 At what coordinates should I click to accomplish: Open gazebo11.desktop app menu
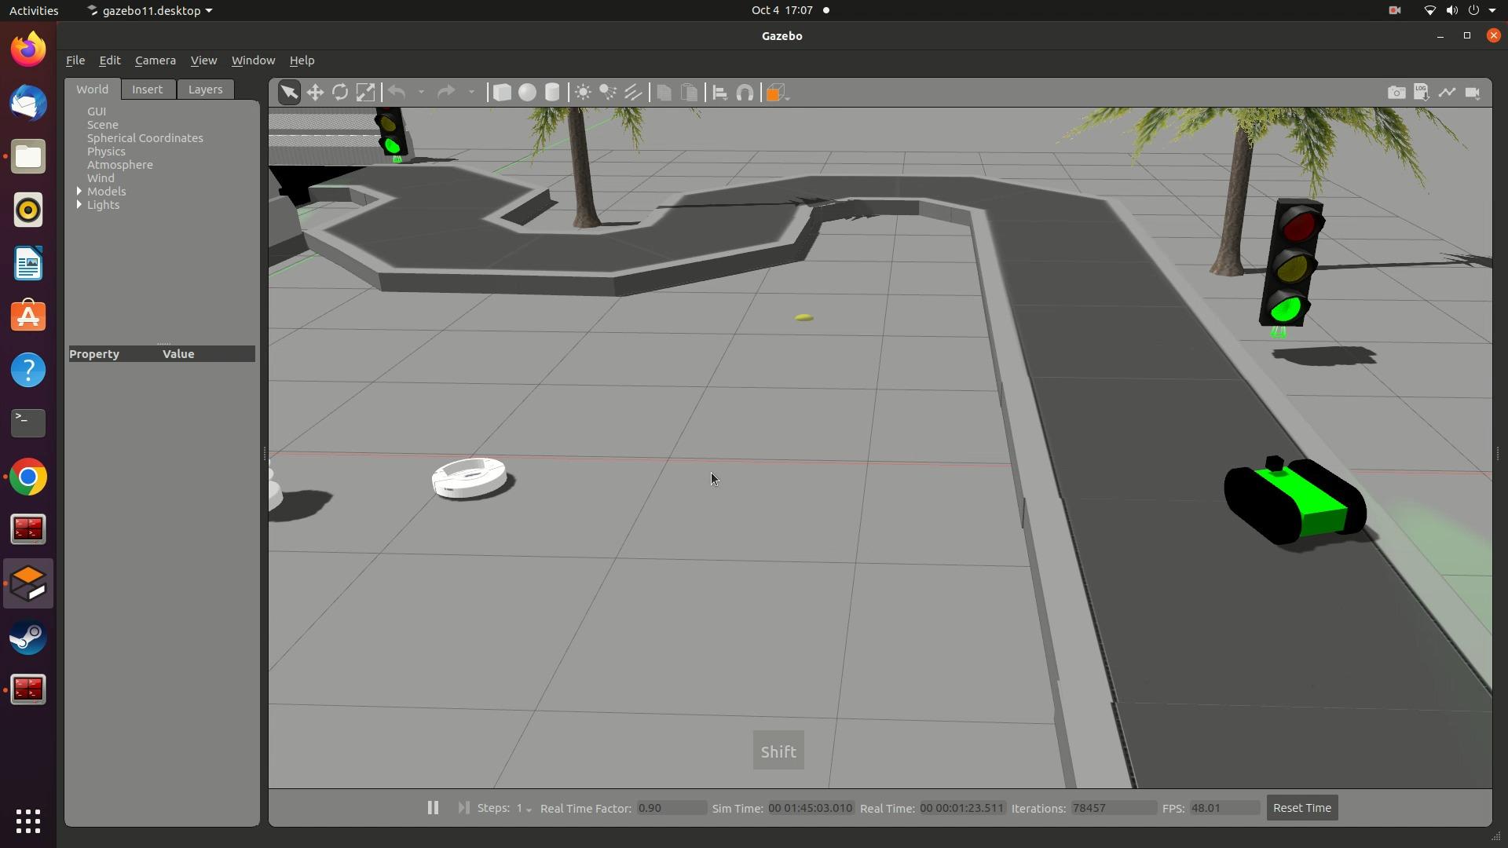click(149, 10)
